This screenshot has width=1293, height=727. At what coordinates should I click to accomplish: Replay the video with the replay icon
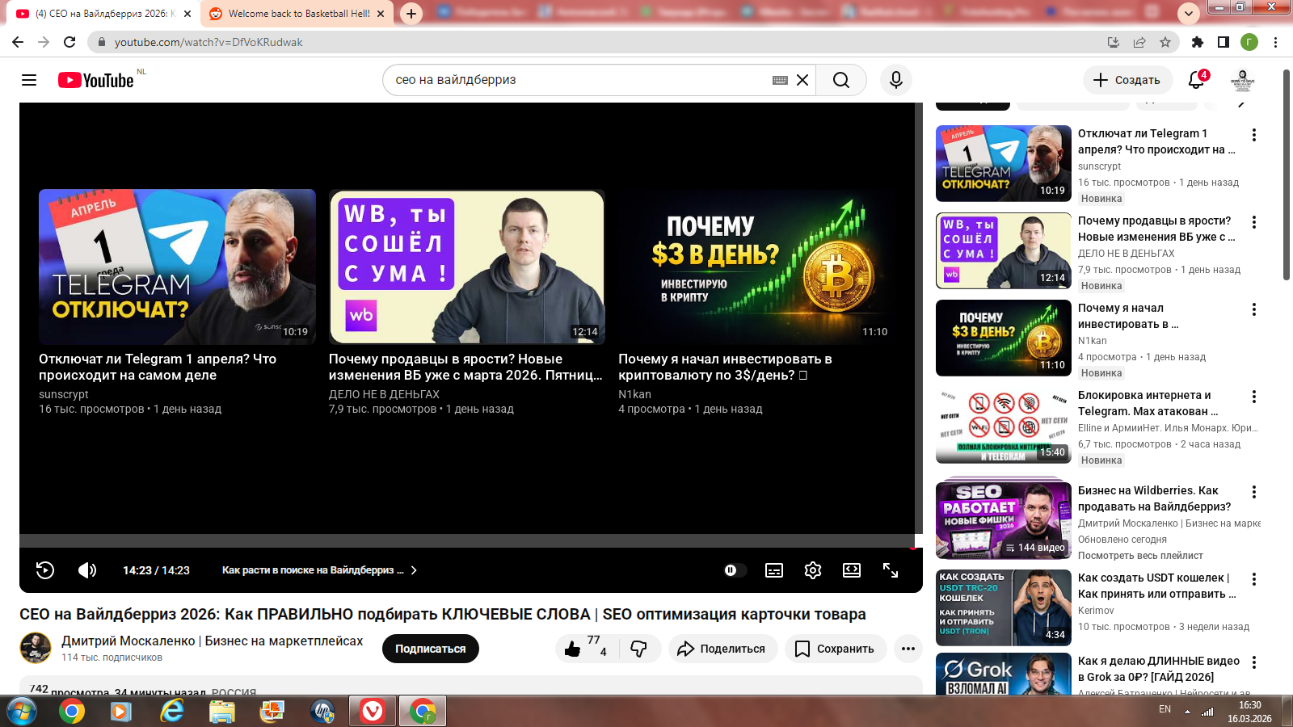pos(45,570)
